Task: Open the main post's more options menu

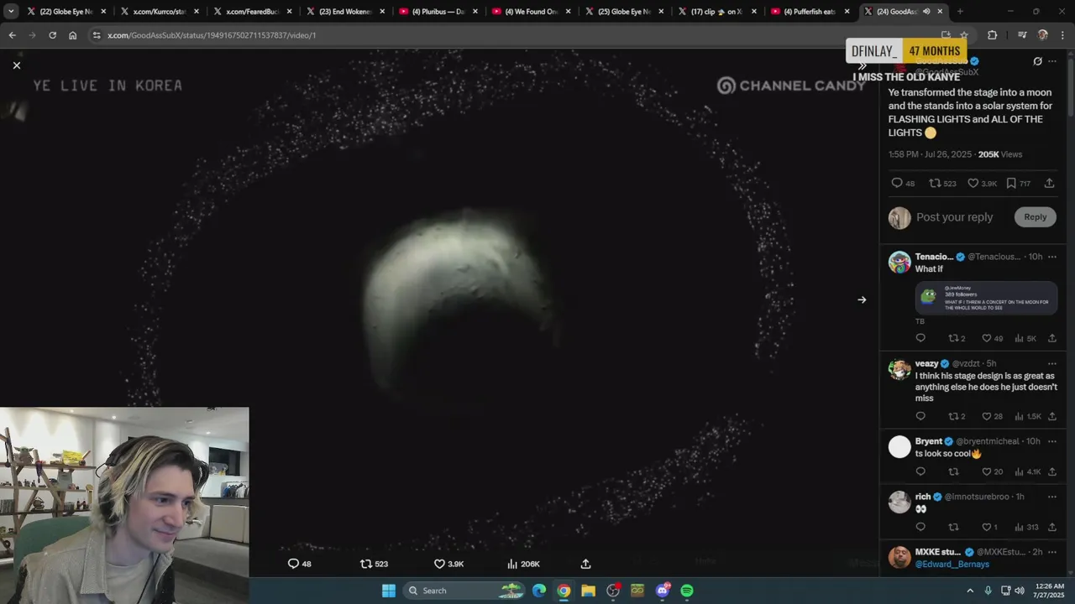Action: tap(1052, 61)
